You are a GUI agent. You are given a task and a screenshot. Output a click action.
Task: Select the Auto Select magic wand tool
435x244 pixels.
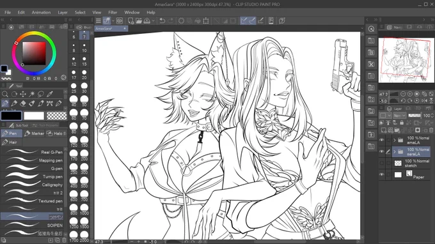click(32, 94)
